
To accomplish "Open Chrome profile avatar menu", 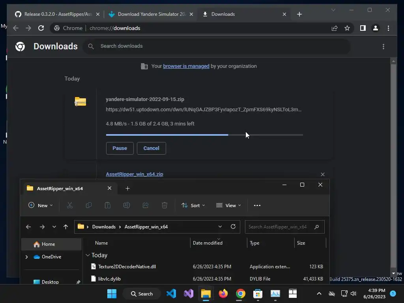I will click(376, 28).
